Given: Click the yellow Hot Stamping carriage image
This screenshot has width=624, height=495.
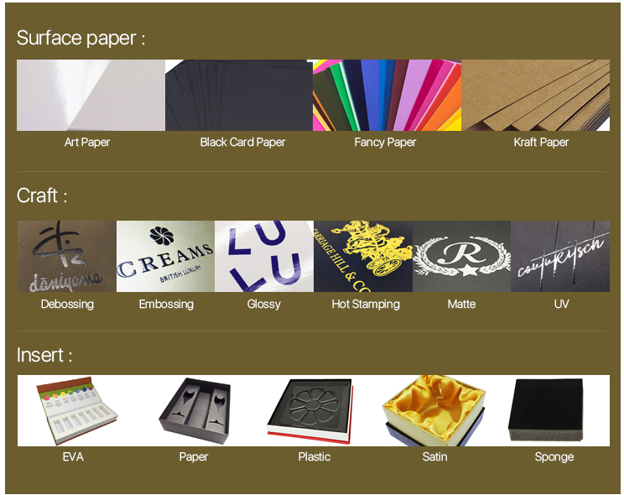Looking at the screenshot, I should (x=363, y=257).
